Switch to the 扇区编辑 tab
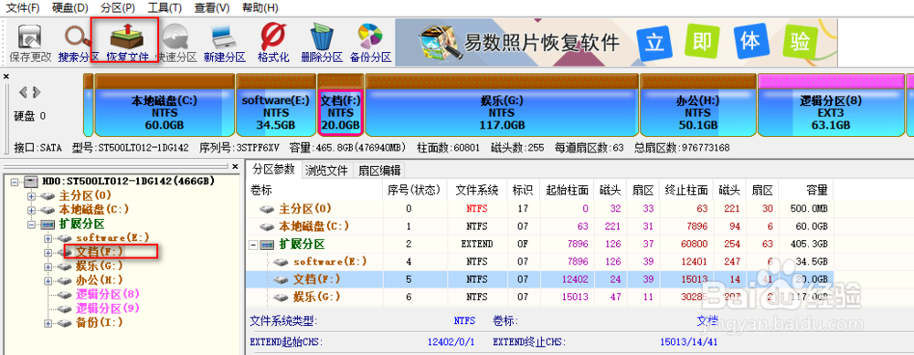Image resolution: width=914 pixels, height=355 pixels. 379,170
